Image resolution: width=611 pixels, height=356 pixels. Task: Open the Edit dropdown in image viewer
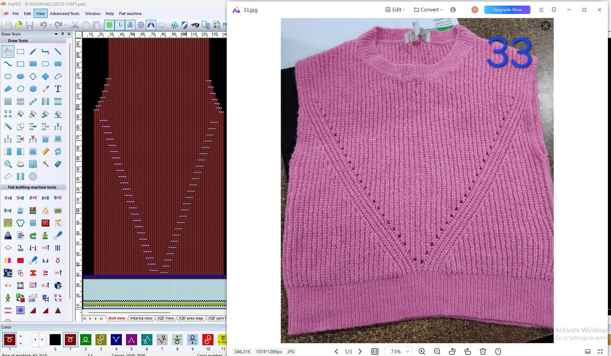click(395, 10)
